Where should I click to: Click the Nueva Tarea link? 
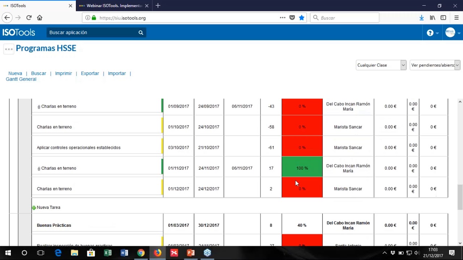point(48,208)
